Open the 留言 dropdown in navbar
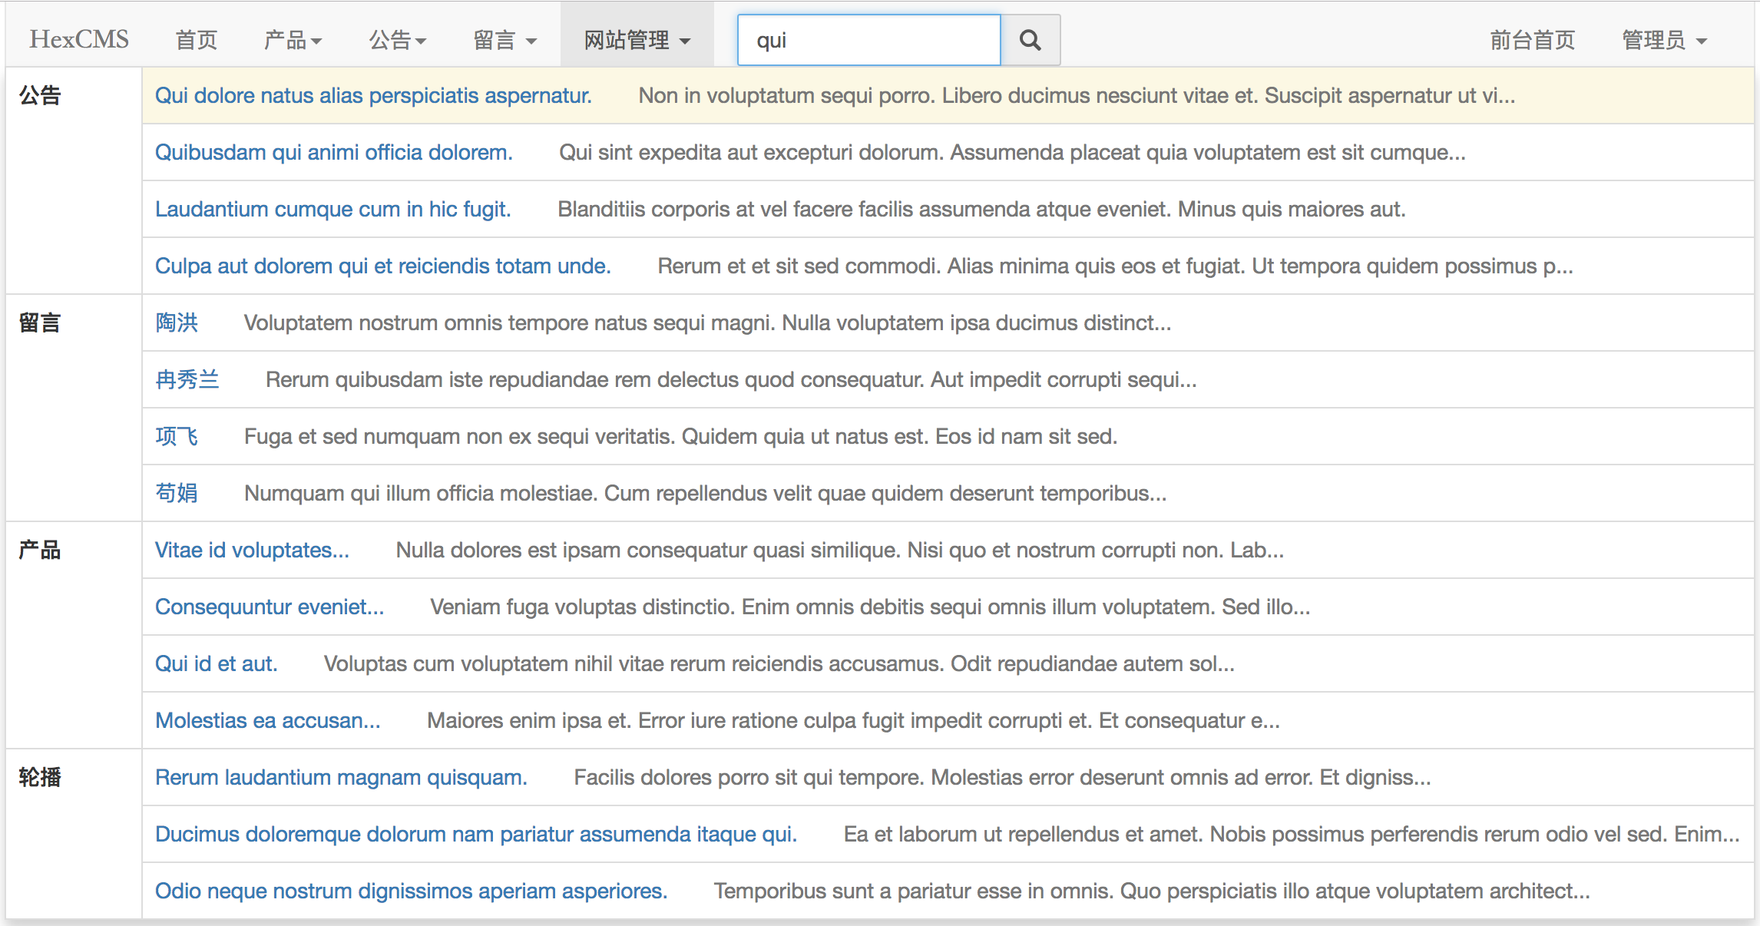 tap(504, 40)
